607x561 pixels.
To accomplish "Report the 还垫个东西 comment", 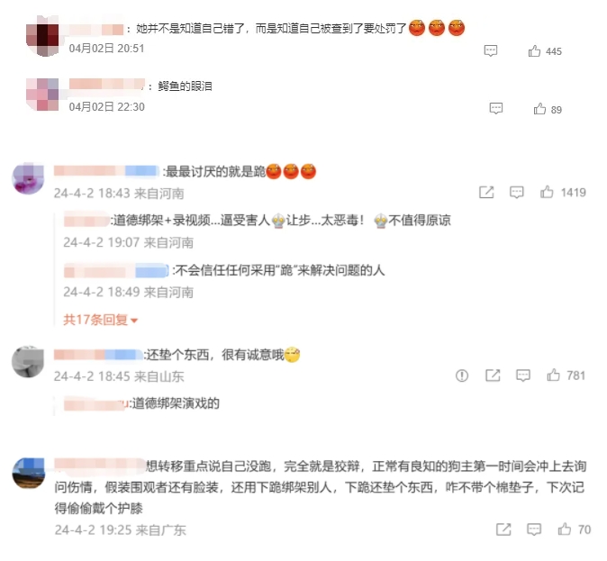I will point(462,376).
